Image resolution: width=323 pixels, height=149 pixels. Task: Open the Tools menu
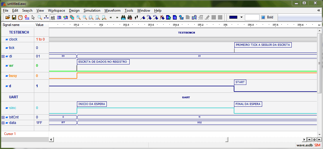click(x=129, y=10)
